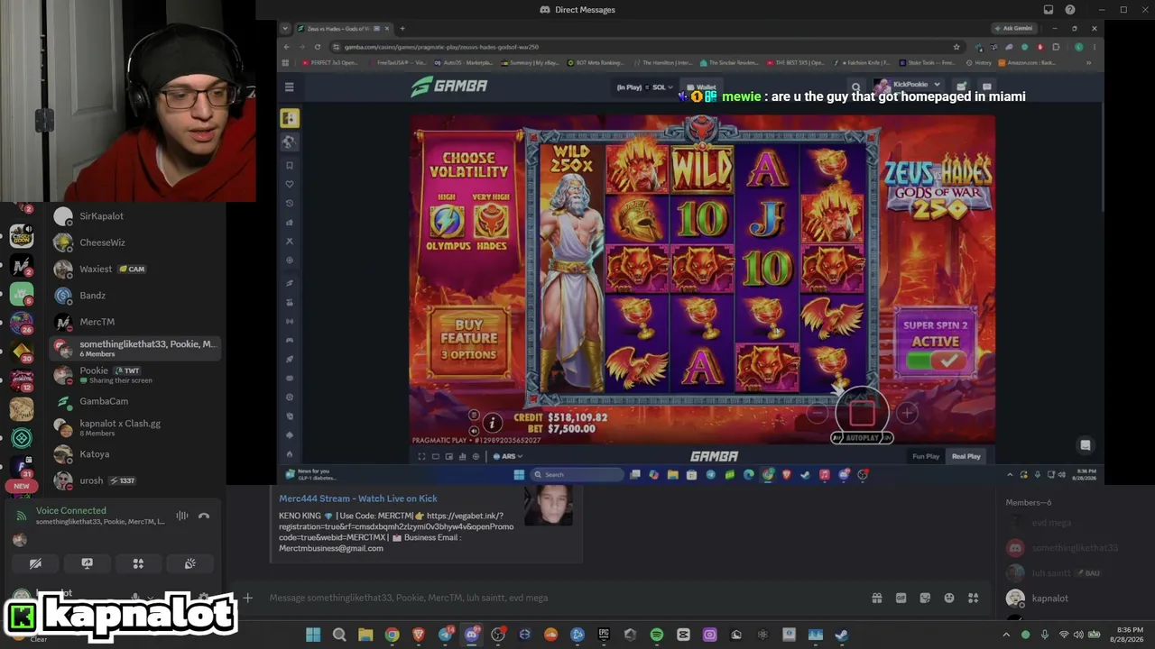Viewport: 1155px width, 649px height.
Task: Send a gift in message bar
Action: (x=876, y=598)
